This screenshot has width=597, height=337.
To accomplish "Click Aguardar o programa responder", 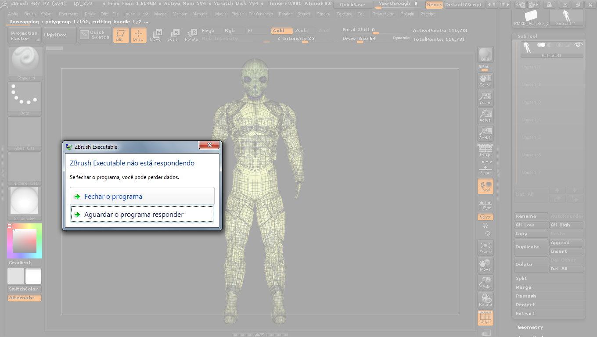I will [x=142, y=214].
